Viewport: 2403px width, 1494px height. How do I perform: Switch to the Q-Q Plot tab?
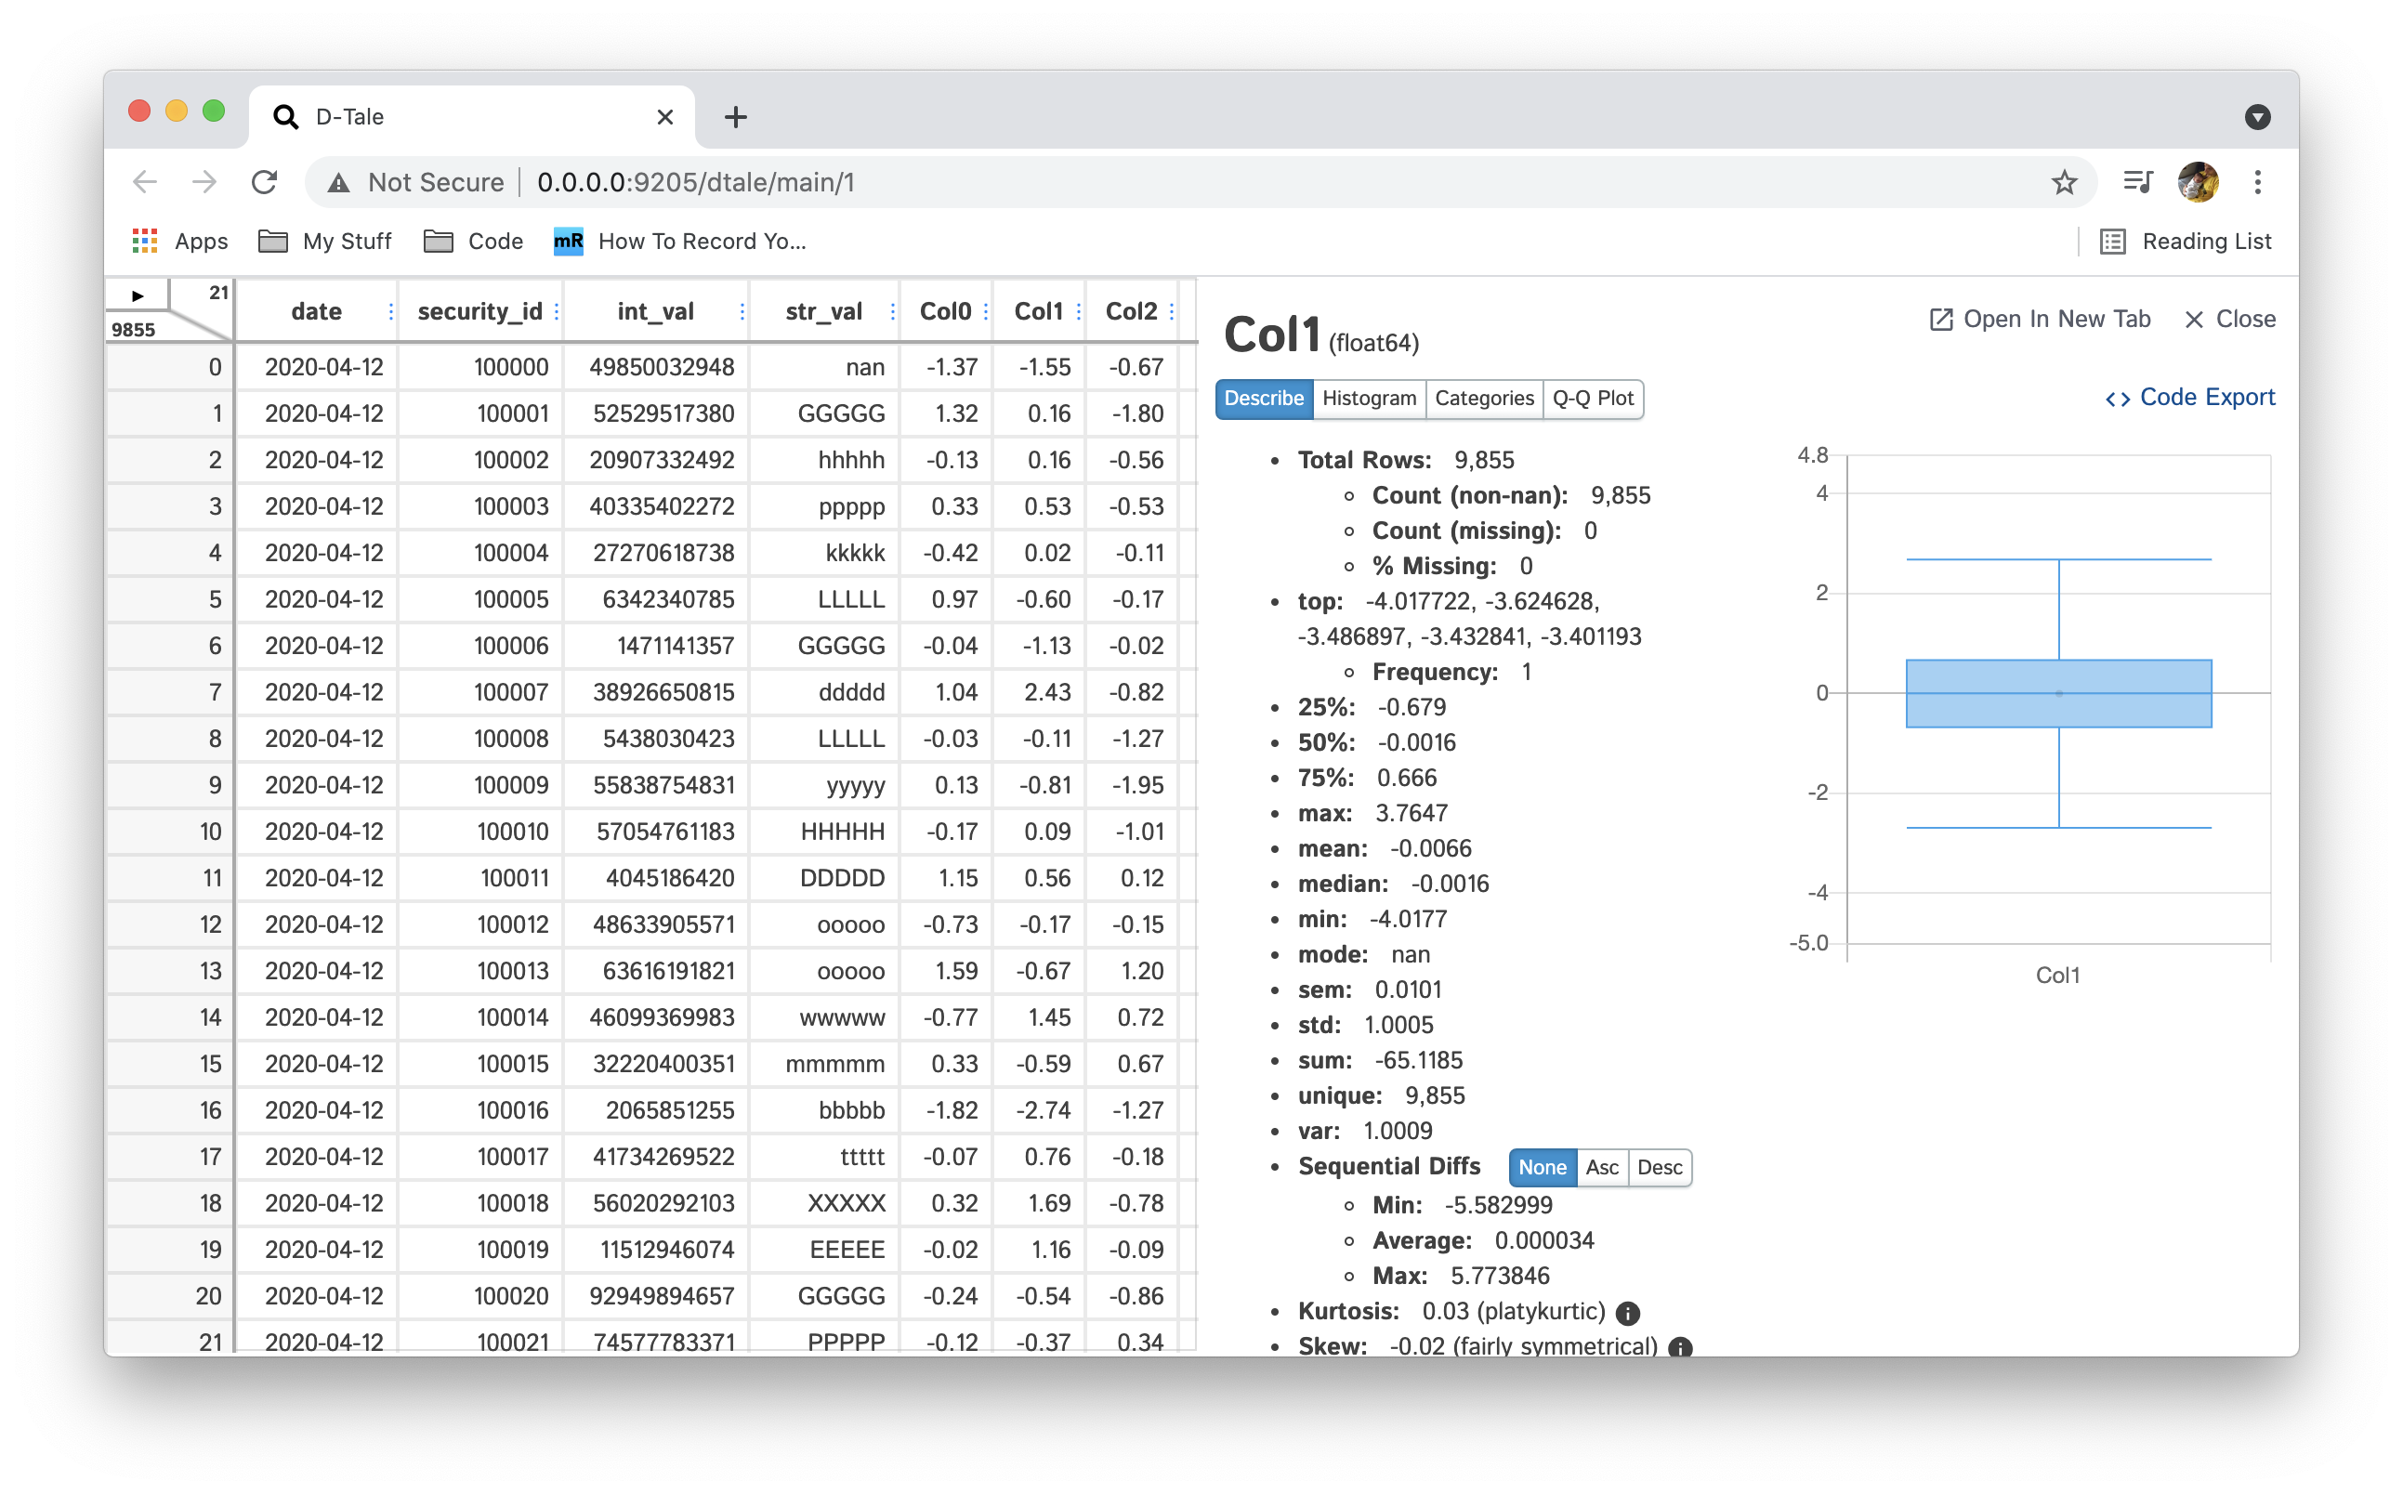[x=1592, y=399]
